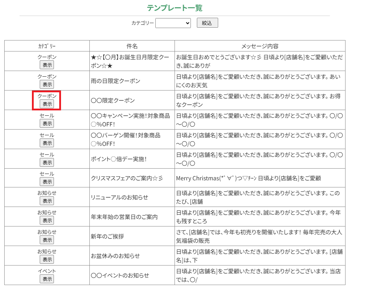
Task: Click 表示 for 〇〇キャンペーン実施 row
Action: click(x=47, y=124)
